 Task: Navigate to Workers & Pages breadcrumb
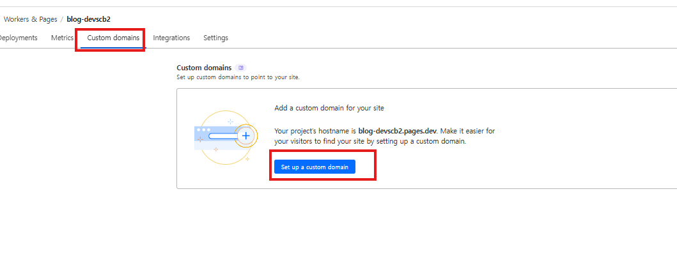click(29, 20)
